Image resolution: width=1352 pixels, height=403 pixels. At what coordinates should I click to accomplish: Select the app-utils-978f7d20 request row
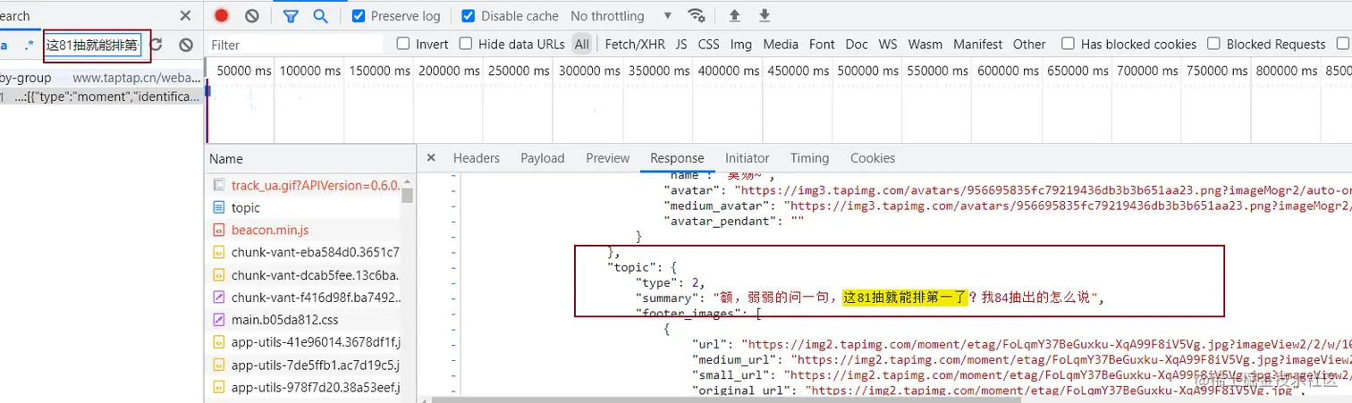[x=305, y=387]
